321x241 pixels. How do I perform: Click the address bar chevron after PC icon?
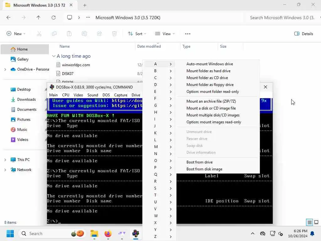(x=79, y=18)
